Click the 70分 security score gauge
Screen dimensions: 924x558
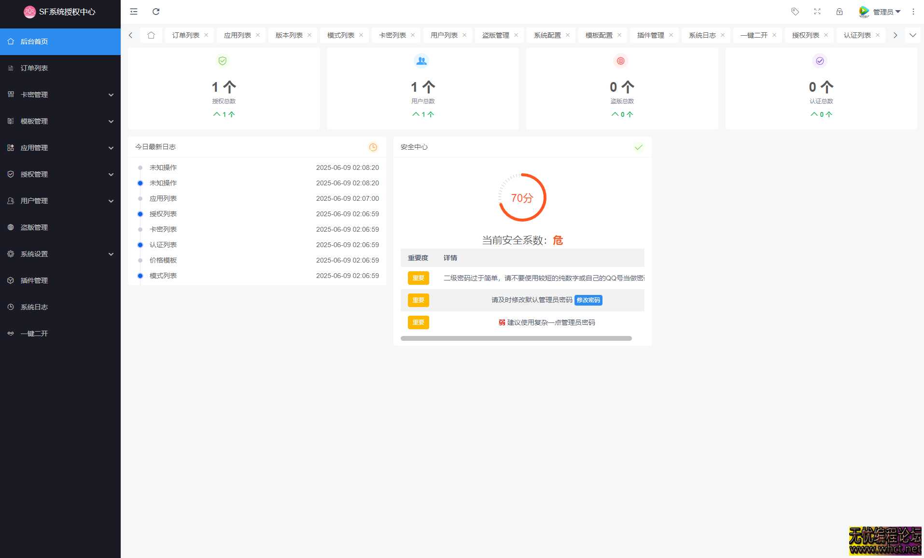[522, 197]
